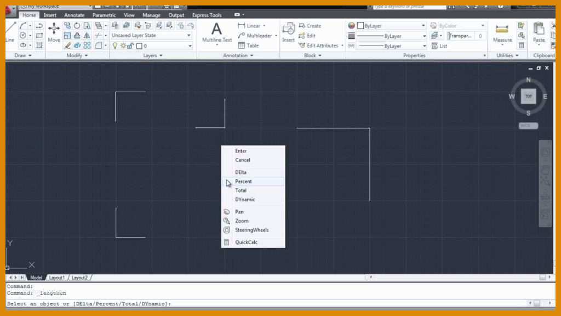Viewport: 561px width, 316px height.
Task: Expand the Modify panel
Action: pyautogui.click(x=77, y=55)
